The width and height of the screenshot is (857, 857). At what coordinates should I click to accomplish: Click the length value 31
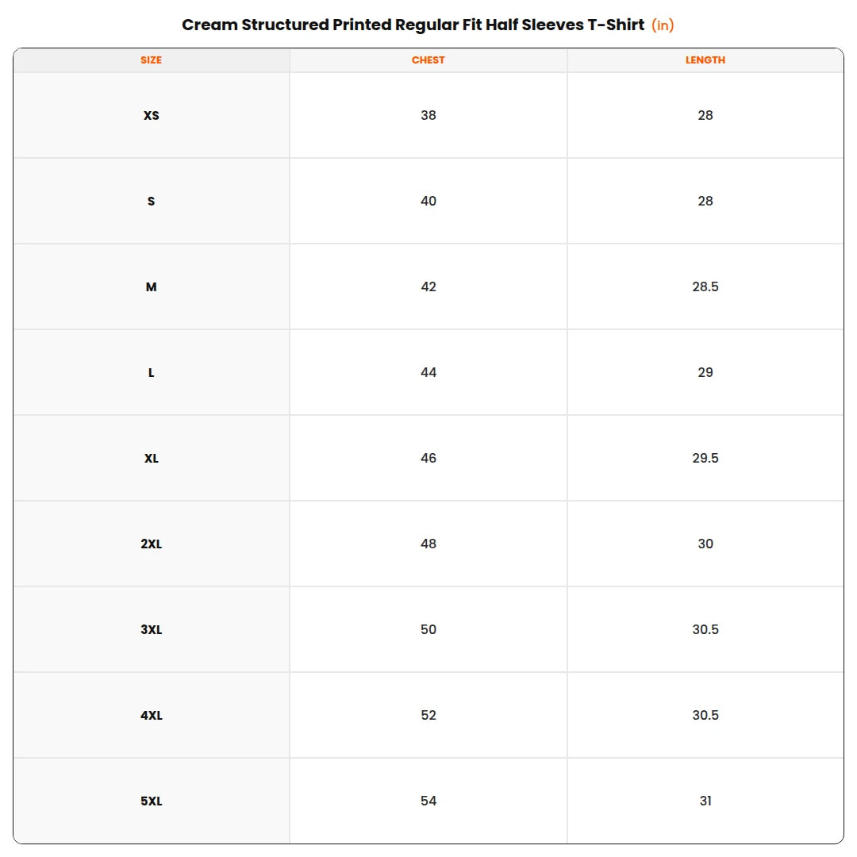click(x=705, y=801)
